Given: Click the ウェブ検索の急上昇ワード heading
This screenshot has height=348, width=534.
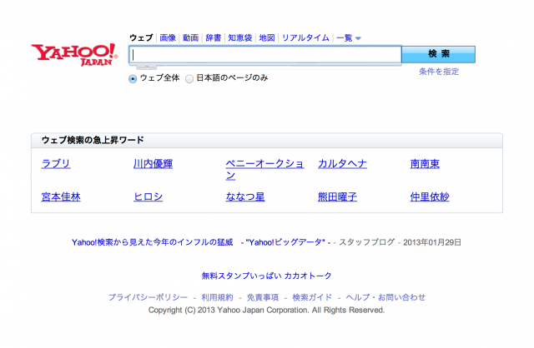Looking at the screenshot, I should (x=93, y=140).
